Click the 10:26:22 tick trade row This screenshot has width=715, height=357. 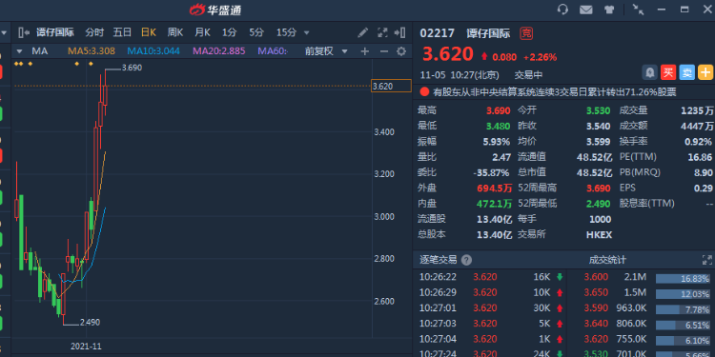pyautogui.click(x=492, y=277)
